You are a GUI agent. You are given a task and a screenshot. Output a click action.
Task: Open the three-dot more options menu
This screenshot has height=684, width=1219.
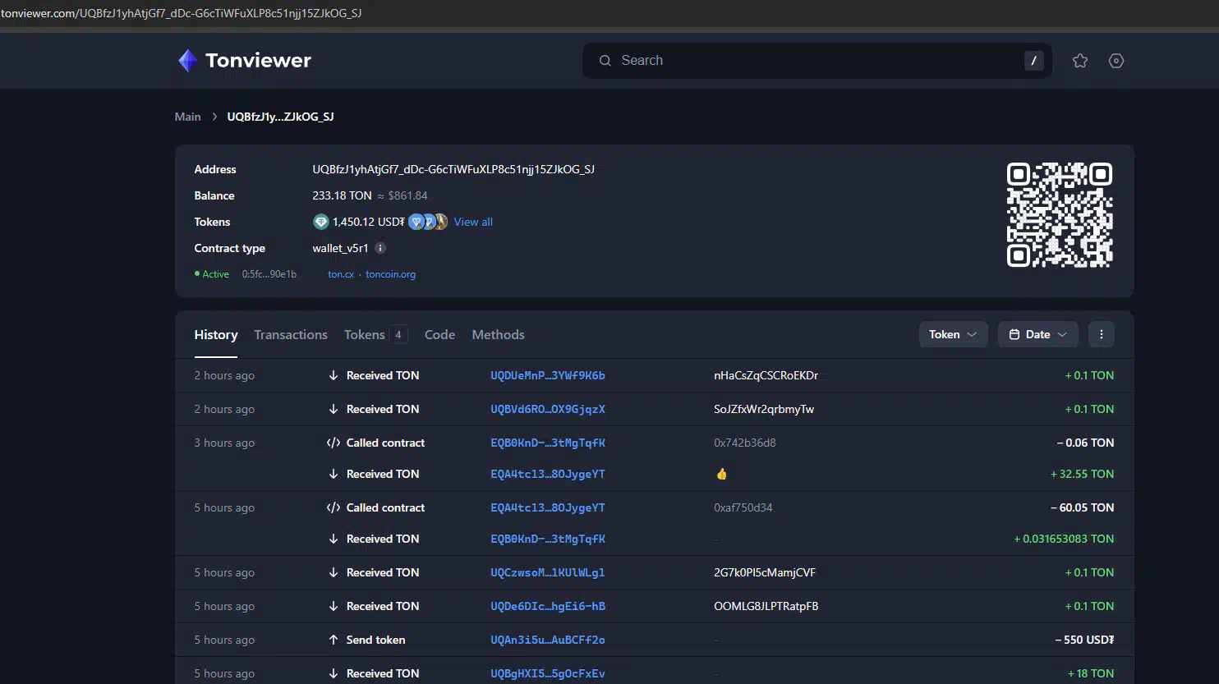(x=1102, y=334)
